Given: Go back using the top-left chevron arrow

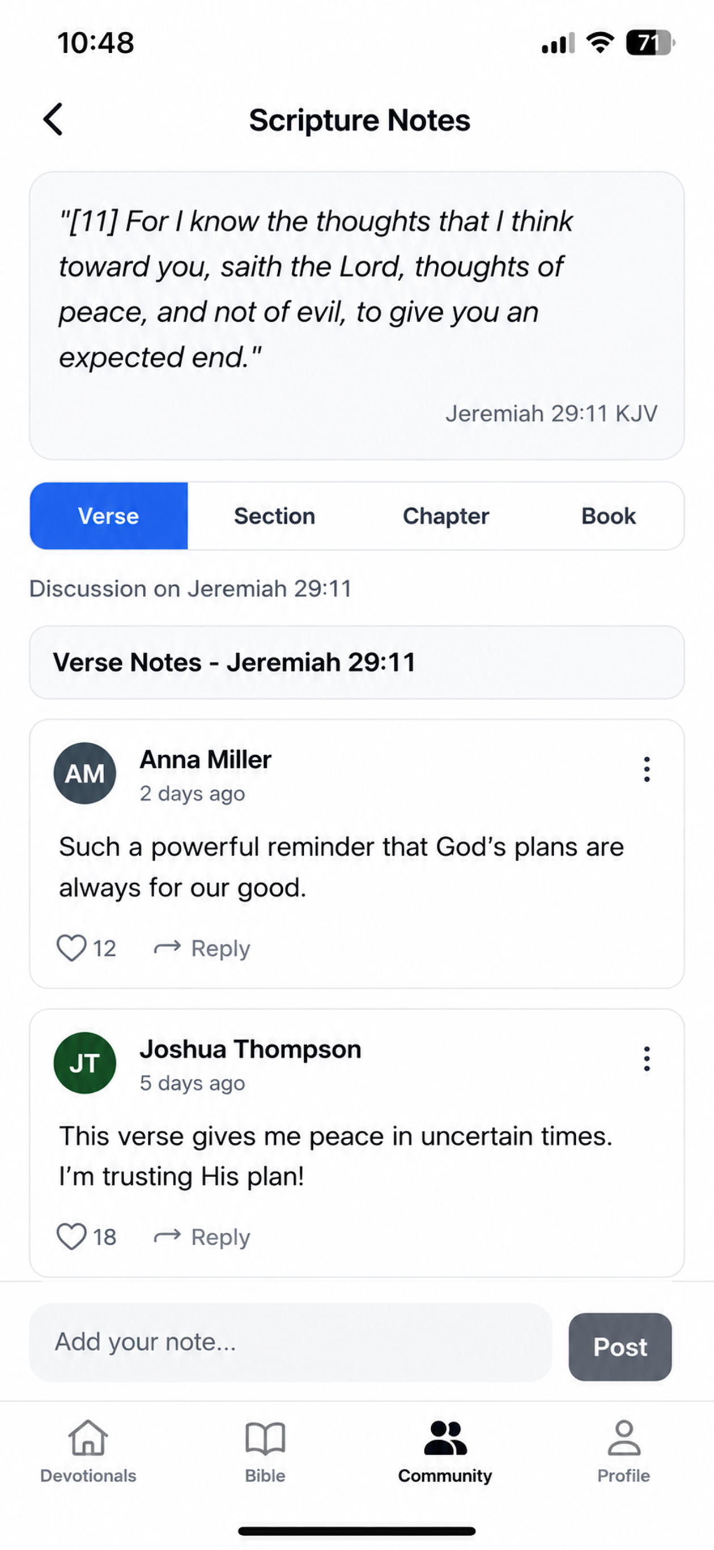Looking at the screenshot, I should click(53, 119).
